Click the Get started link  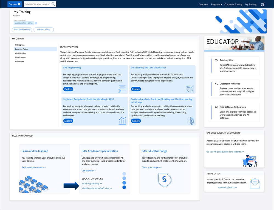(x=89, y=171)
